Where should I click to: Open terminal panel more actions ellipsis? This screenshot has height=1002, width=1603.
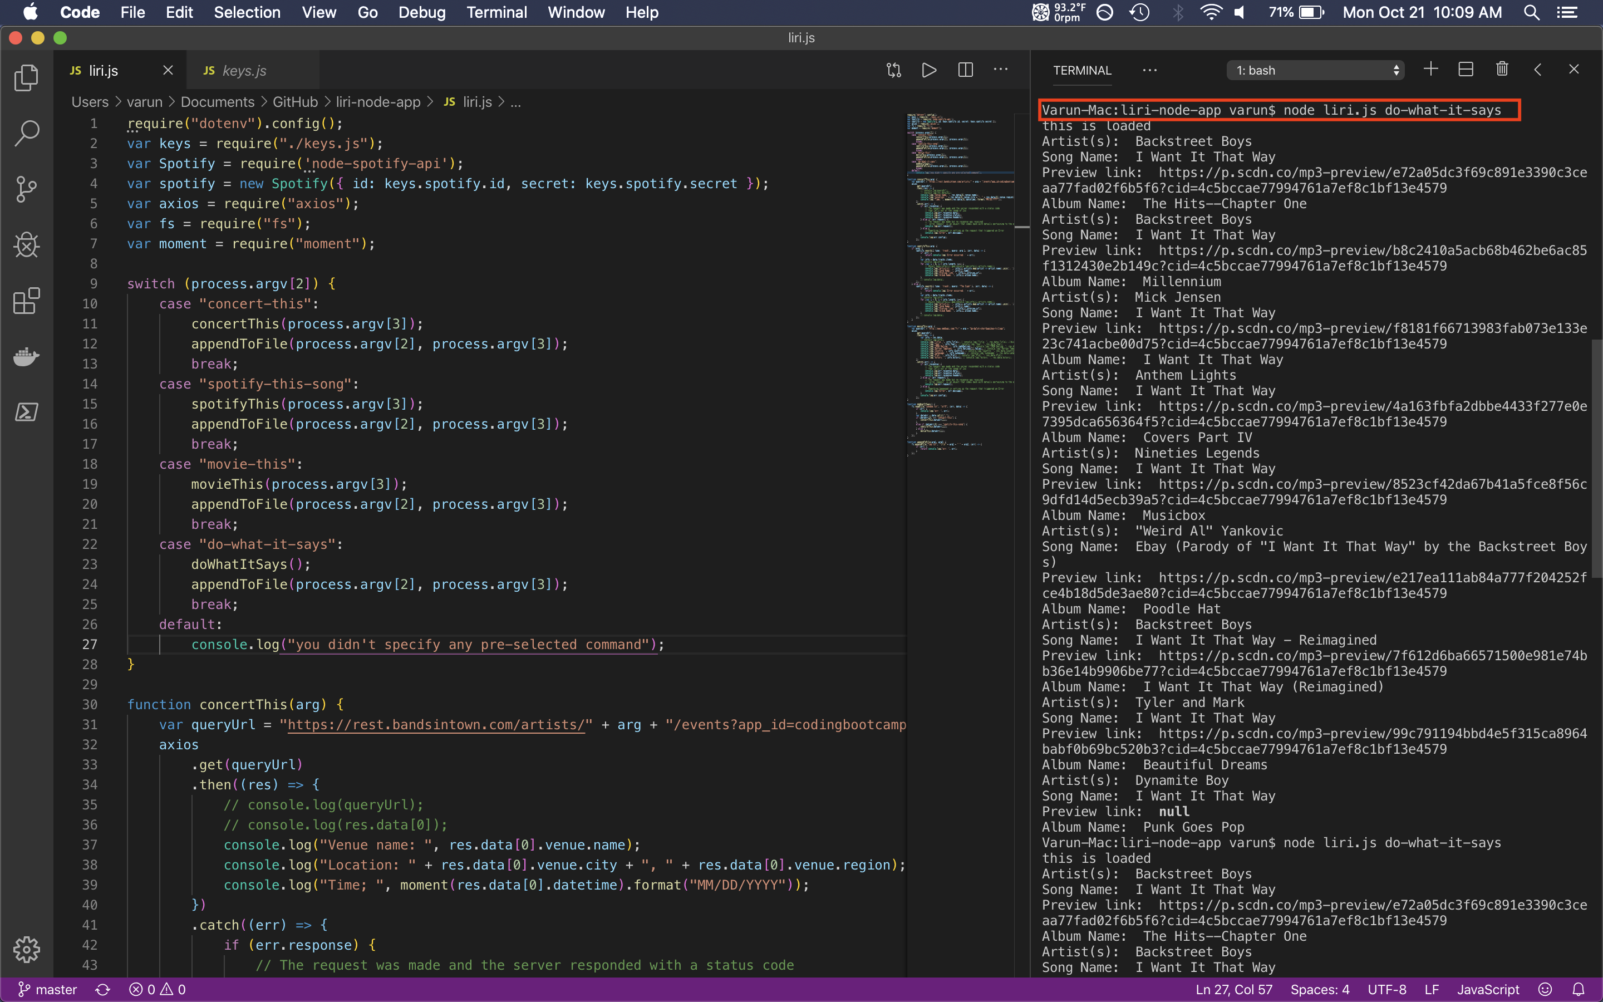pos(1150,70)
